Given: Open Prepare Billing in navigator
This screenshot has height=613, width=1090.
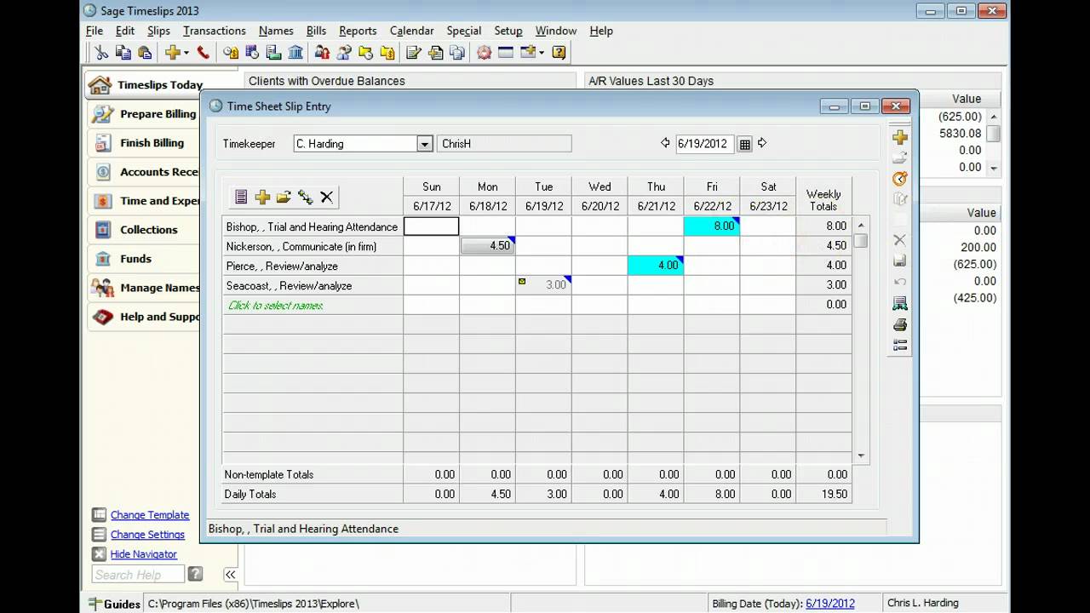Looking at the screenshot, I should coord(145,114).
